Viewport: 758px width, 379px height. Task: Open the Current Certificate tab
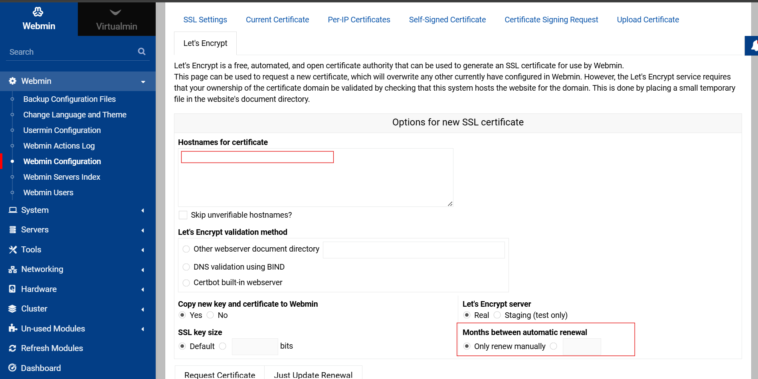click(277, 20)
